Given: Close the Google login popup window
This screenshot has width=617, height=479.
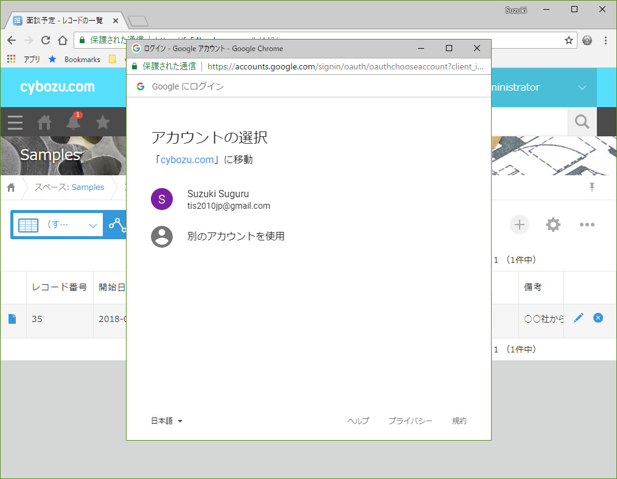Looking at the screenshot, I should click(477, 48).
